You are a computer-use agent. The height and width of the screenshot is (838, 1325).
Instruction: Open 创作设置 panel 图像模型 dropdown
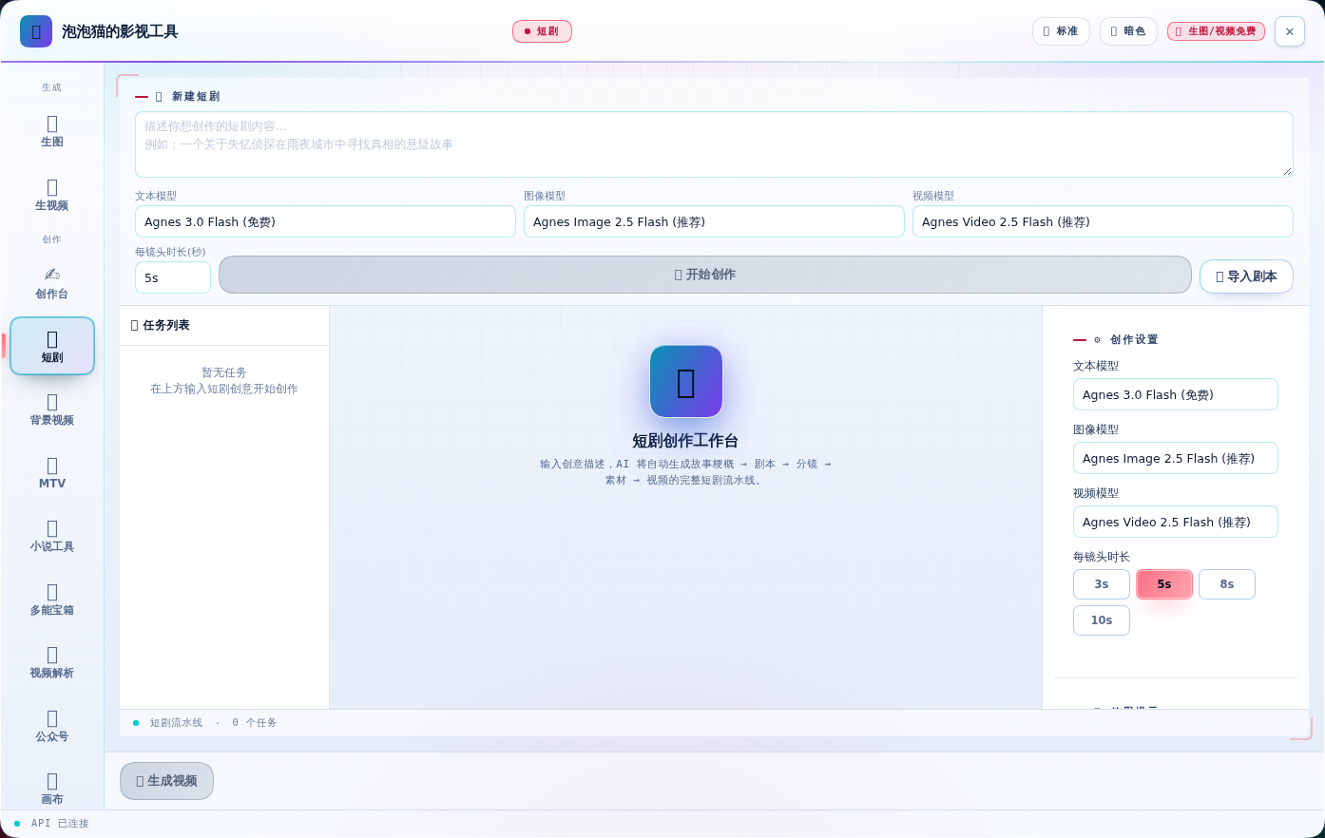pos(1176,458)
